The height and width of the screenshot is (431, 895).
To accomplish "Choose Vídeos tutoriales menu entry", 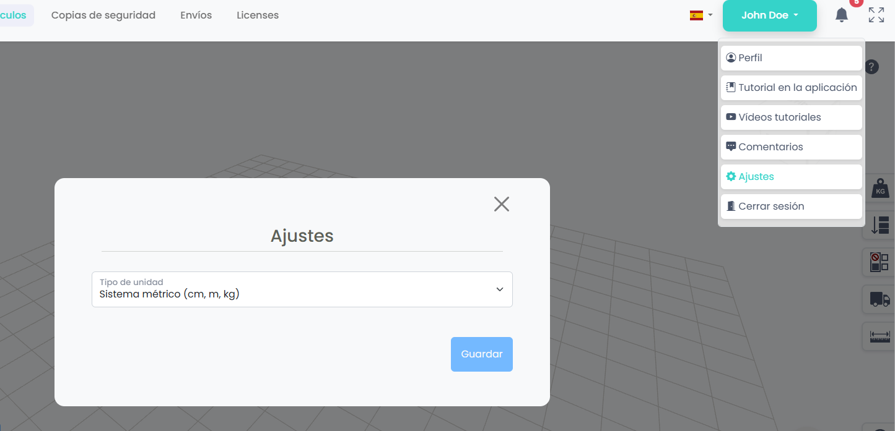I will [791, 117].
